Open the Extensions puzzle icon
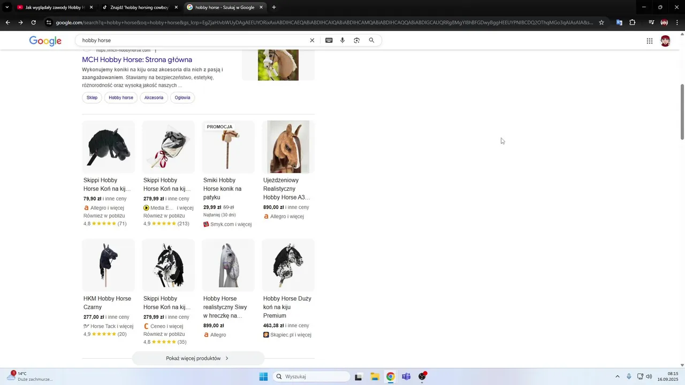Viewport: 685px width, 385px height. tap(633, 22)
